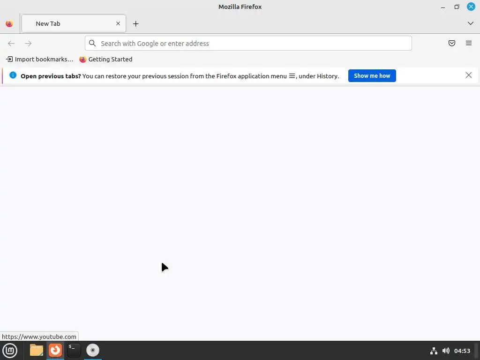Dismiss the Open previous tabs notification
This screenshot has height=360, width=480.
469,75
